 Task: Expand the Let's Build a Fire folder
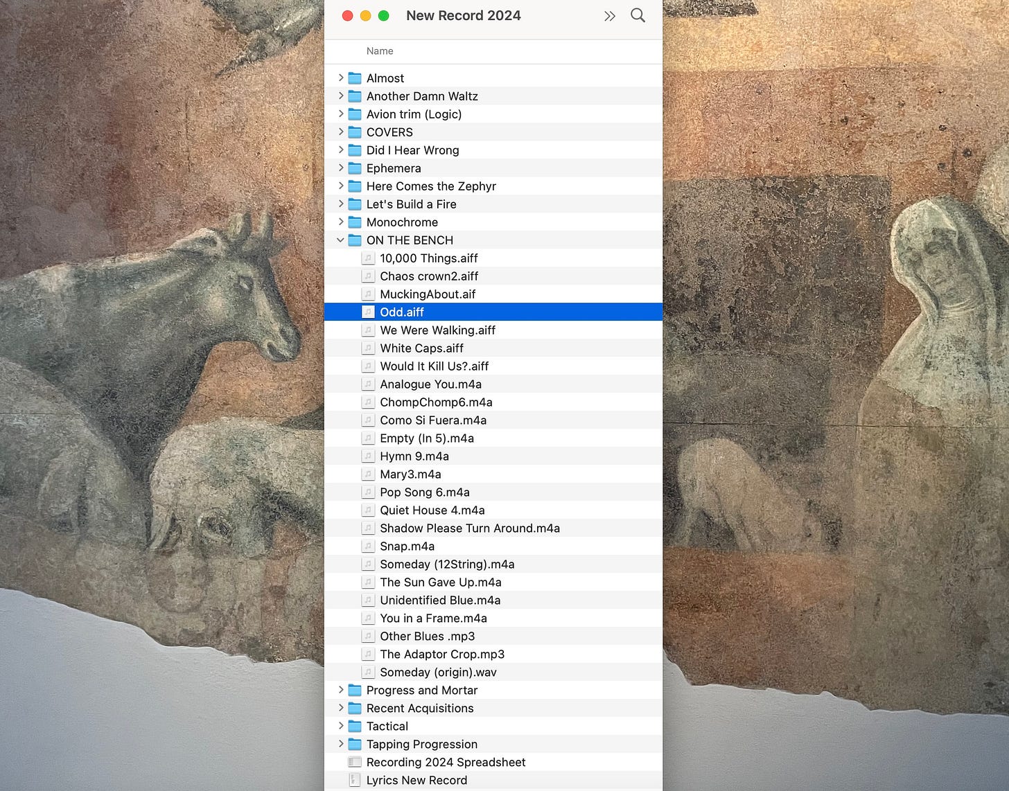click(x=340, y=204)
